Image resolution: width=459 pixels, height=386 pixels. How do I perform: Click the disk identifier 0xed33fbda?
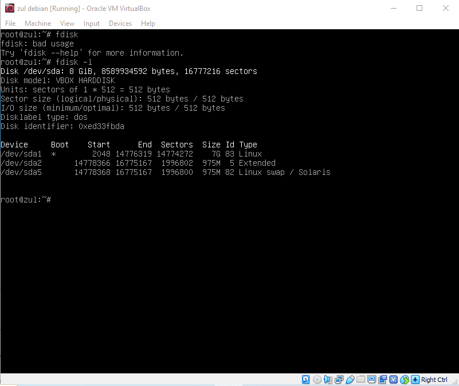point(101,126)
